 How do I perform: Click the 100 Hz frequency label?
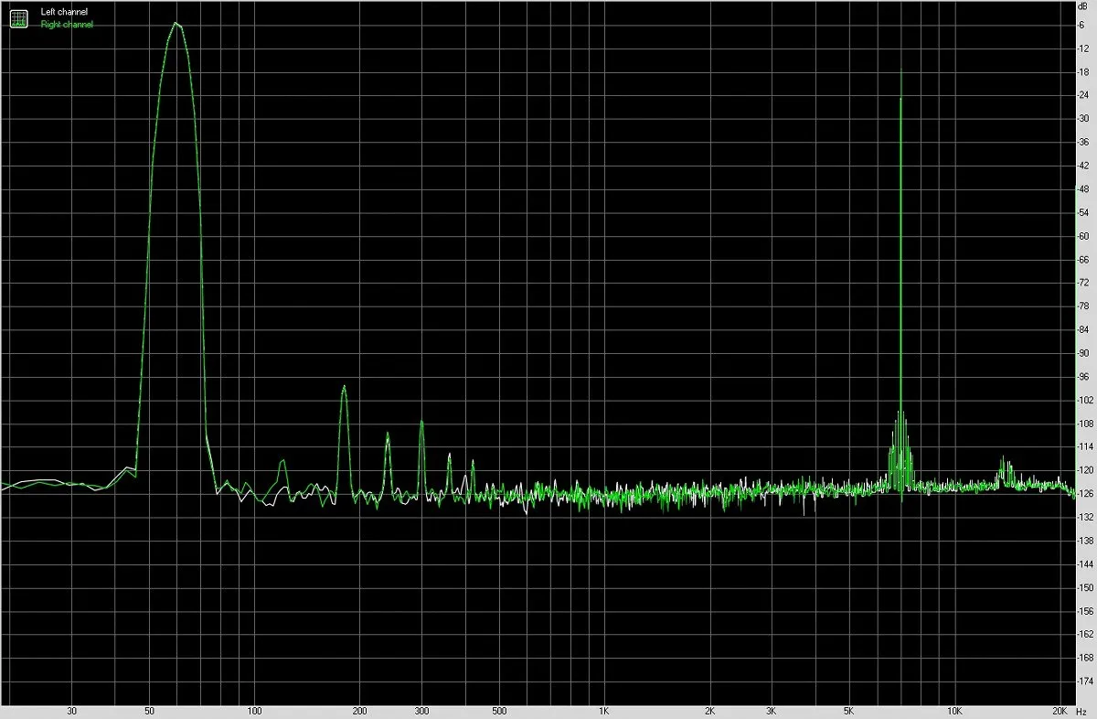[x=255, y=711]
